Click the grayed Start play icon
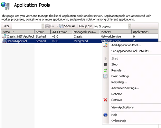This screenshot has height=128, width=161. [x=105, y=58]
